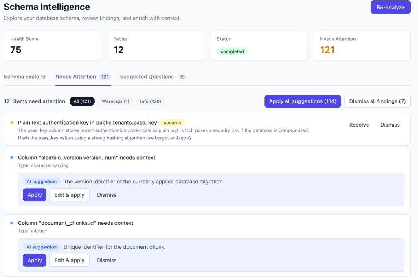Click the security tag badge
This screenshot has width=417, height=277.
172,123
